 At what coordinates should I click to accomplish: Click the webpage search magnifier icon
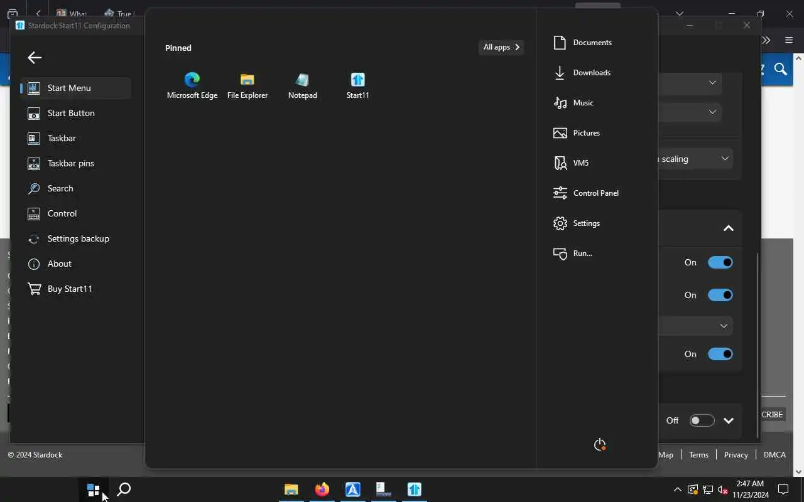pyautogui.click(x=781, y=69)
